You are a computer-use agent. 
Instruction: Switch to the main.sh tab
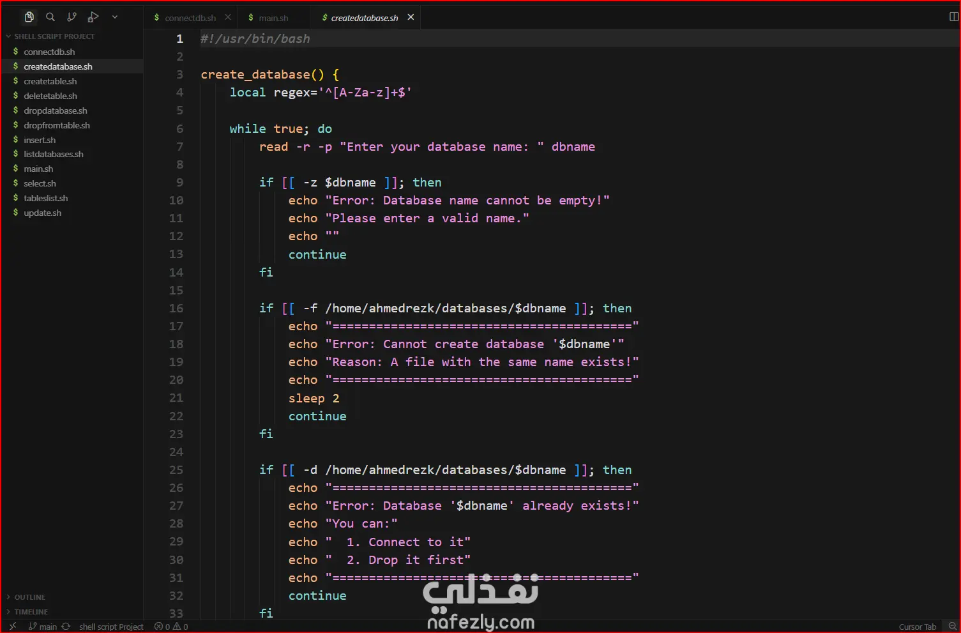tap(273, 18)
